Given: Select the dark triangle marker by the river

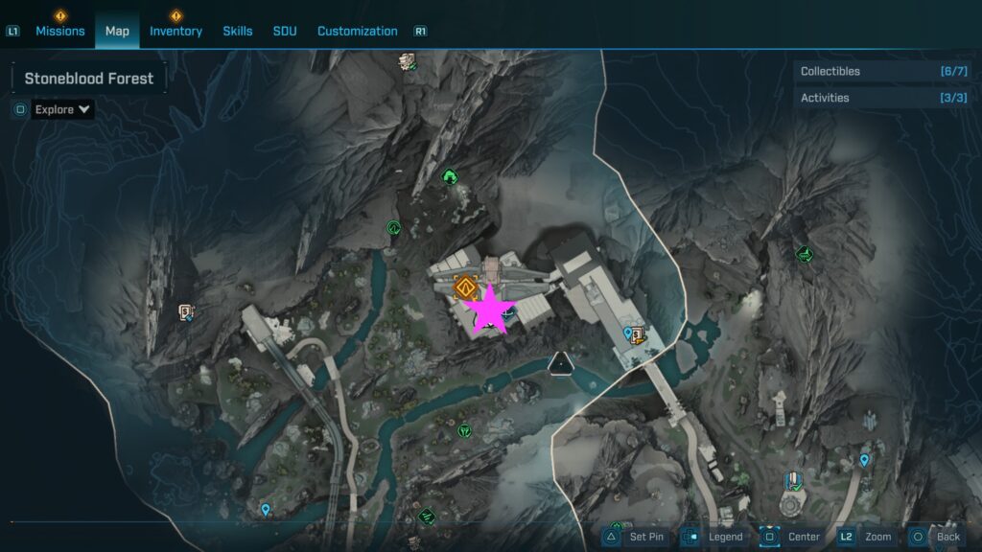Looking at the screenshot, I should tap(560, 362).
